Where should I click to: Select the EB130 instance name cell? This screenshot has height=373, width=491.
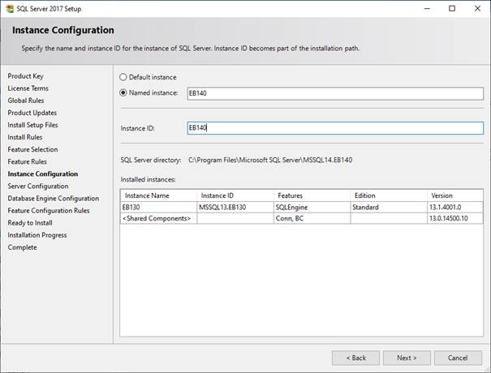(x=159, y=207)
